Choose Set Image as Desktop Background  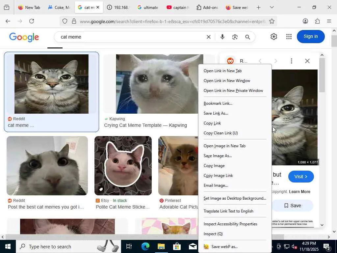235,198
